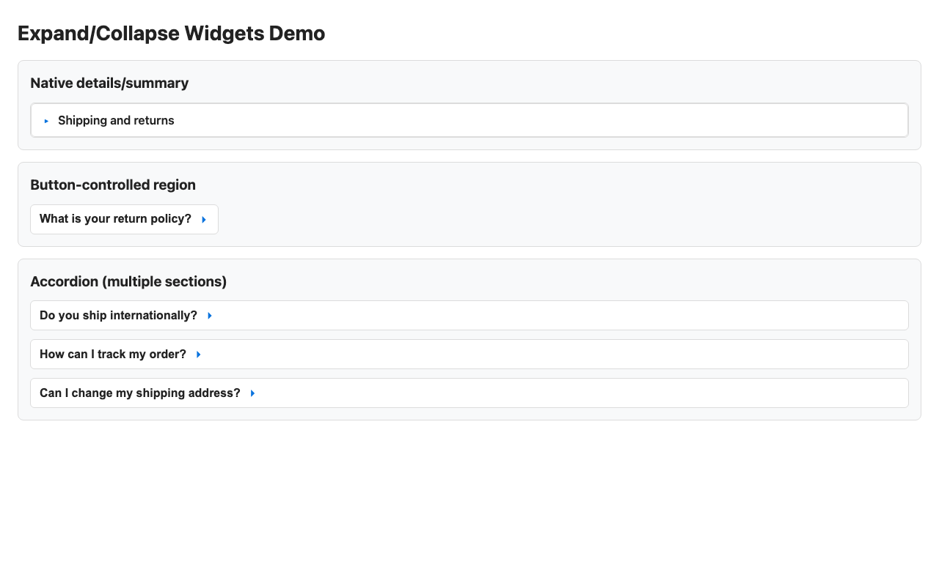Click the "Native details/summary" section header
This screenshot has width=939, height=586.
(x=109, y=83)
